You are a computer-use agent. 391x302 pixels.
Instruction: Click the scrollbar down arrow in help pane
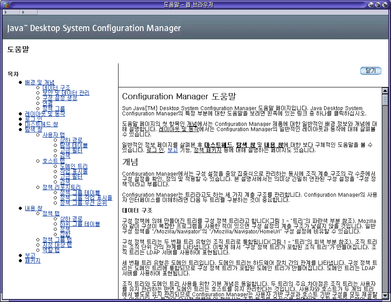(385, 296)
